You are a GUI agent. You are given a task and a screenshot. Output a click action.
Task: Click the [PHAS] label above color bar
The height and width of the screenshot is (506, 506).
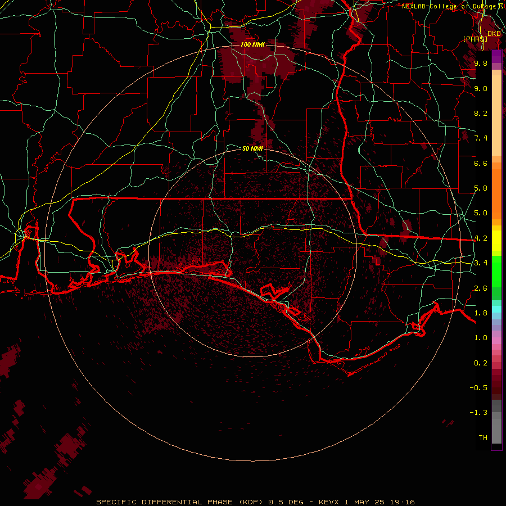click(475, 39)
